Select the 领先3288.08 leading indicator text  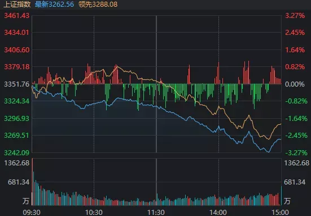[98, 4]
